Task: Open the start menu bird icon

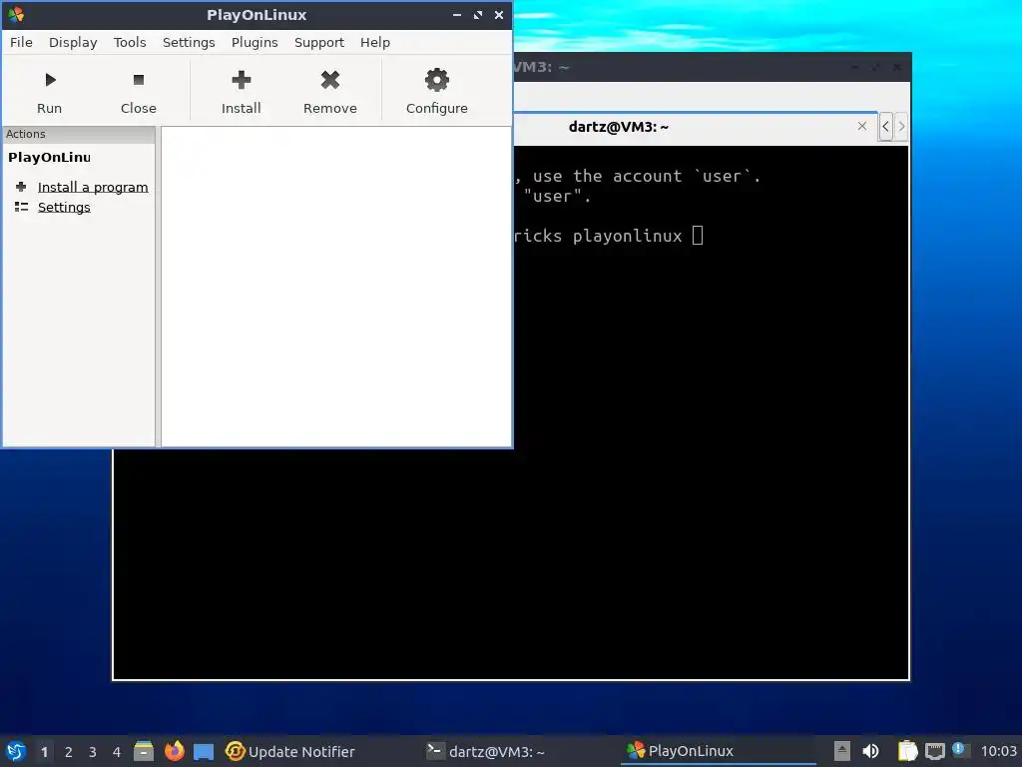Action: 16,751
